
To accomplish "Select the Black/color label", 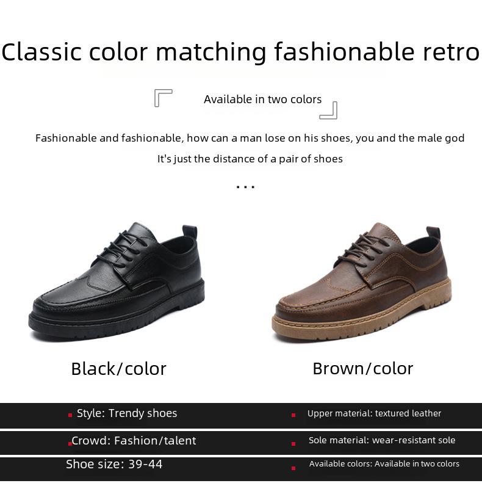I will tap(119, 369).
